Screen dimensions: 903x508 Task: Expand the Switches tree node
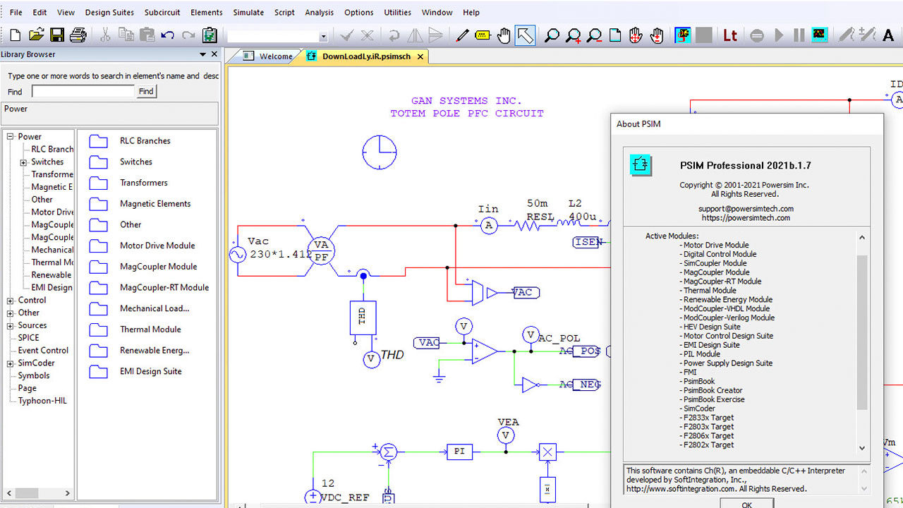click(24, 162)
